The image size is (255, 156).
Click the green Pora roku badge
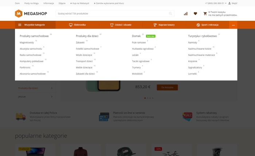(150, 36)
